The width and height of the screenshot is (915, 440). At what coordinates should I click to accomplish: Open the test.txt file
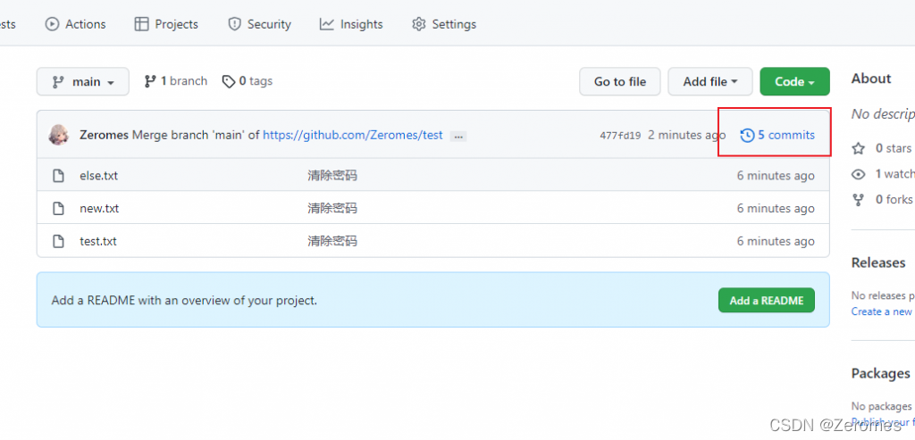click(x=98, y=241)
